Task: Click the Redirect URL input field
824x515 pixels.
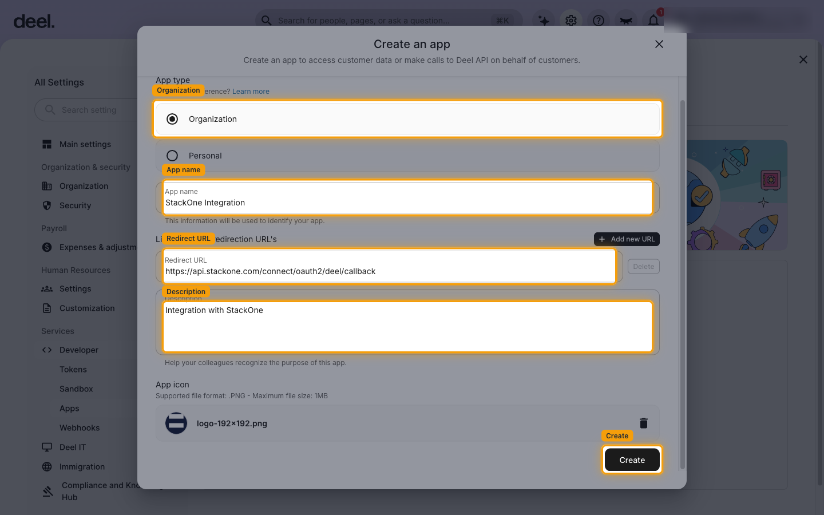Action: coord(389,266)
